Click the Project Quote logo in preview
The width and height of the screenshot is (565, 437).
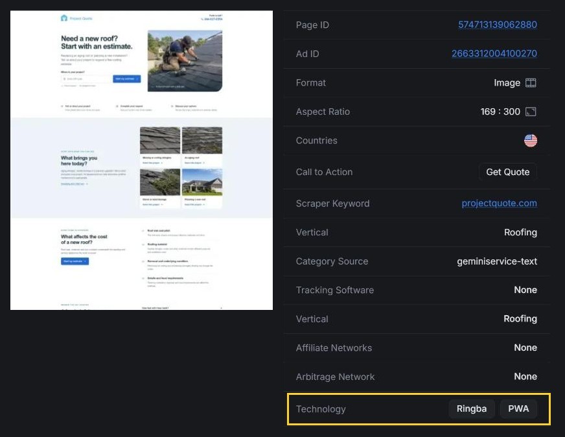pyautogui.click(x=76, y=18)
